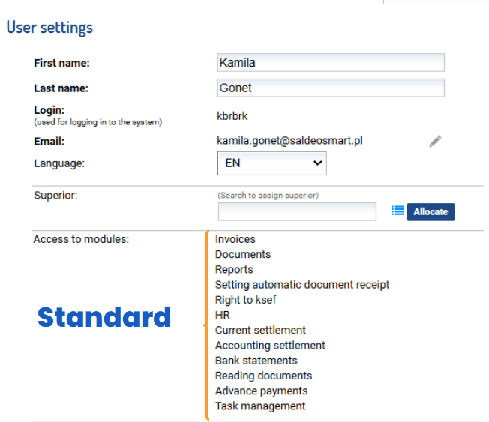Click the pencil icon to edit email
The width and height of the screenshot is (489, 422).
[435, 141]
